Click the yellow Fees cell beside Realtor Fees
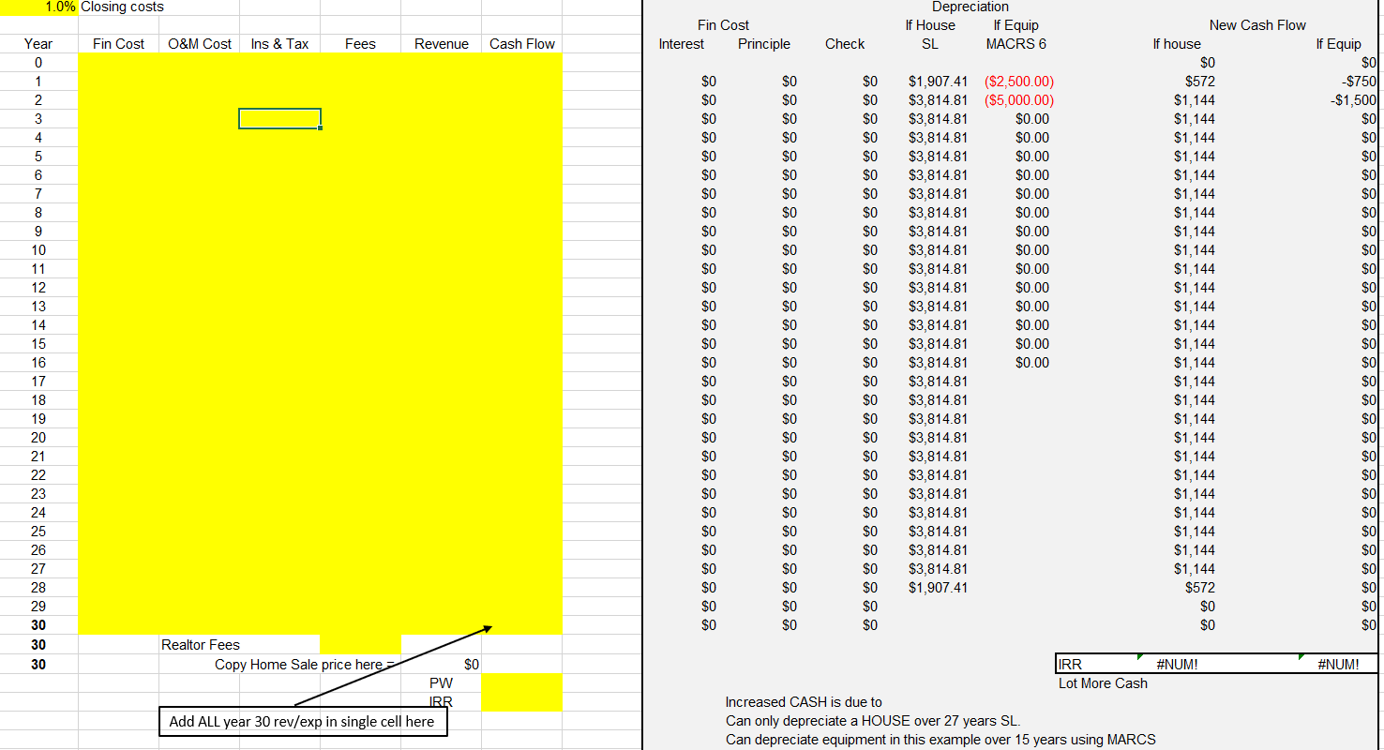The height and width of the screenshot is (750, 1384). point(360,644)
